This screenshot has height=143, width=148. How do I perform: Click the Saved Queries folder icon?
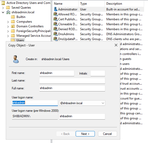[8, 8]
